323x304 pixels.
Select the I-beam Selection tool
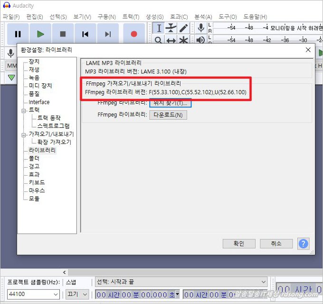click(x=159, y=28)
